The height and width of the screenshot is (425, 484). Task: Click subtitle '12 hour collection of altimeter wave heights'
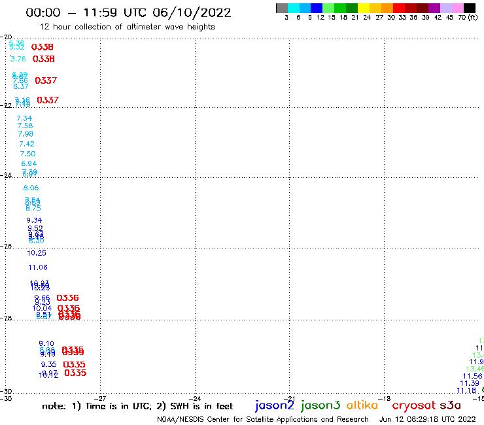point(127,27)
